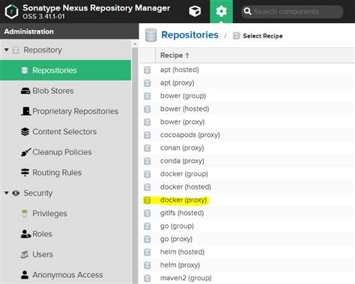Click the Search components field

pyautogui.click(x=292, y=11)
